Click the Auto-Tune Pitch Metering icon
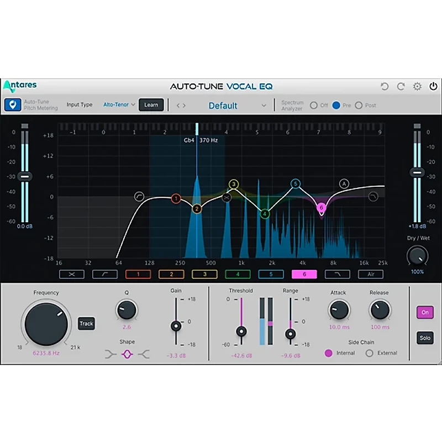Screen dimensions: 442x442 click(13, 104)
